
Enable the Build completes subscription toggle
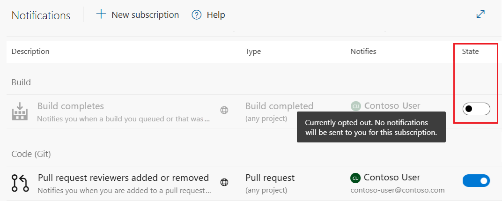(476, 109)
